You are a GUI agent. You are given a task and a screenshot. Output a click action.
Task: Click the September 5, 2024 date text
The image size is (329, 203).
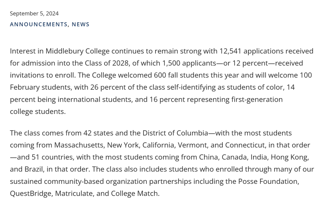(x=34, y=13)
